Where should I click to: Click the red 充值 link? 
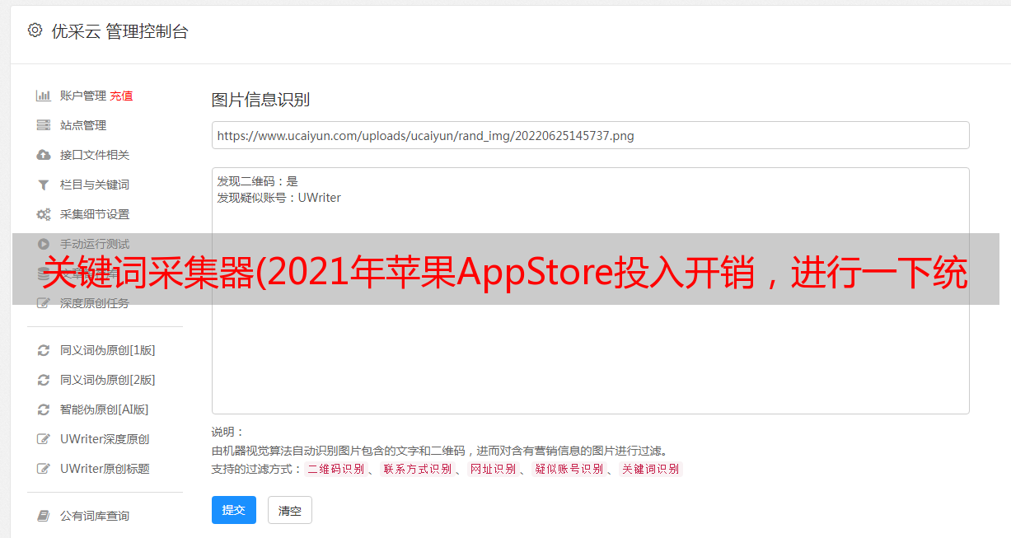tap(121, 96)
